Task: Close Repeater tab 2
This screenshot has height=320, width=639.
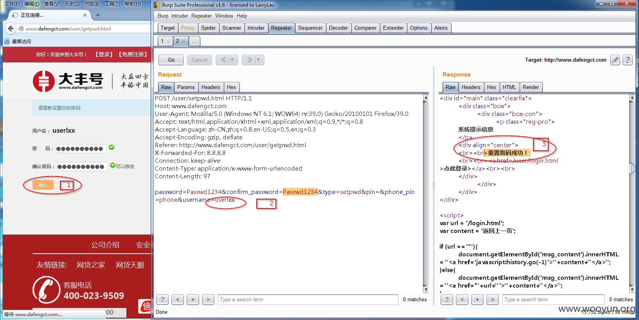Action: (183, 41)
